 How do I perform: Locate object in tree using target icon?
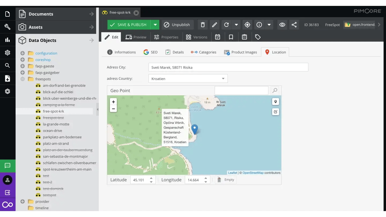coord(247,25)
